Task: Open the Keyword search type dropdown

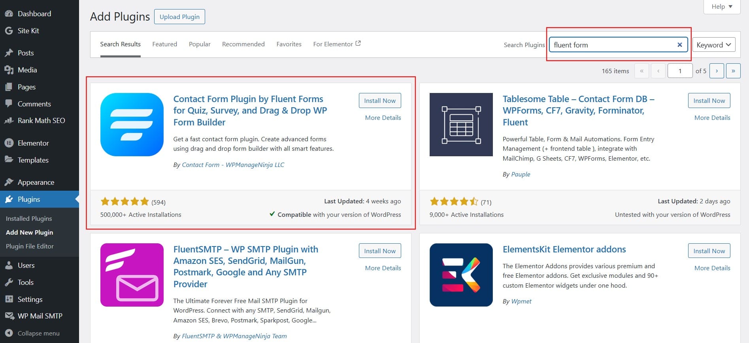Action: click(714, 45)
